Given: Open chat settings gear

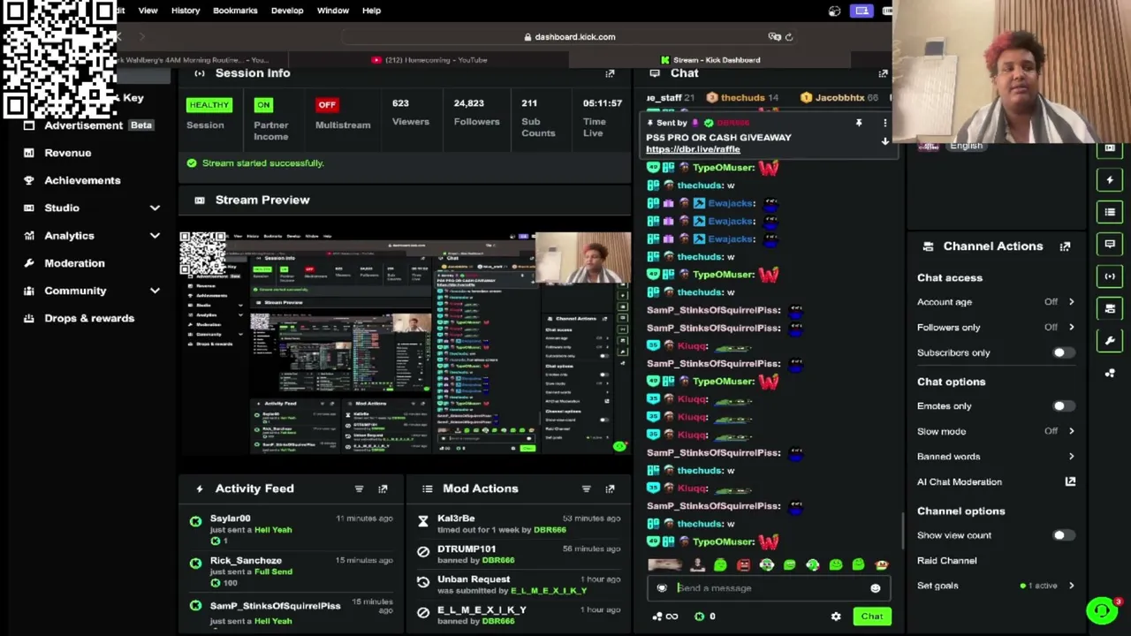Looking at the screenshot, I should click(836, 617).
